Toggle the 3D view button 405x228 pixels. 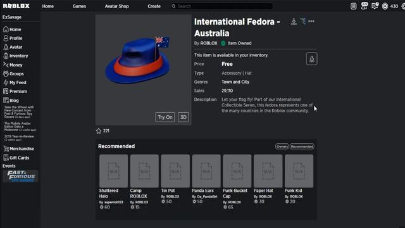point(184,117)
